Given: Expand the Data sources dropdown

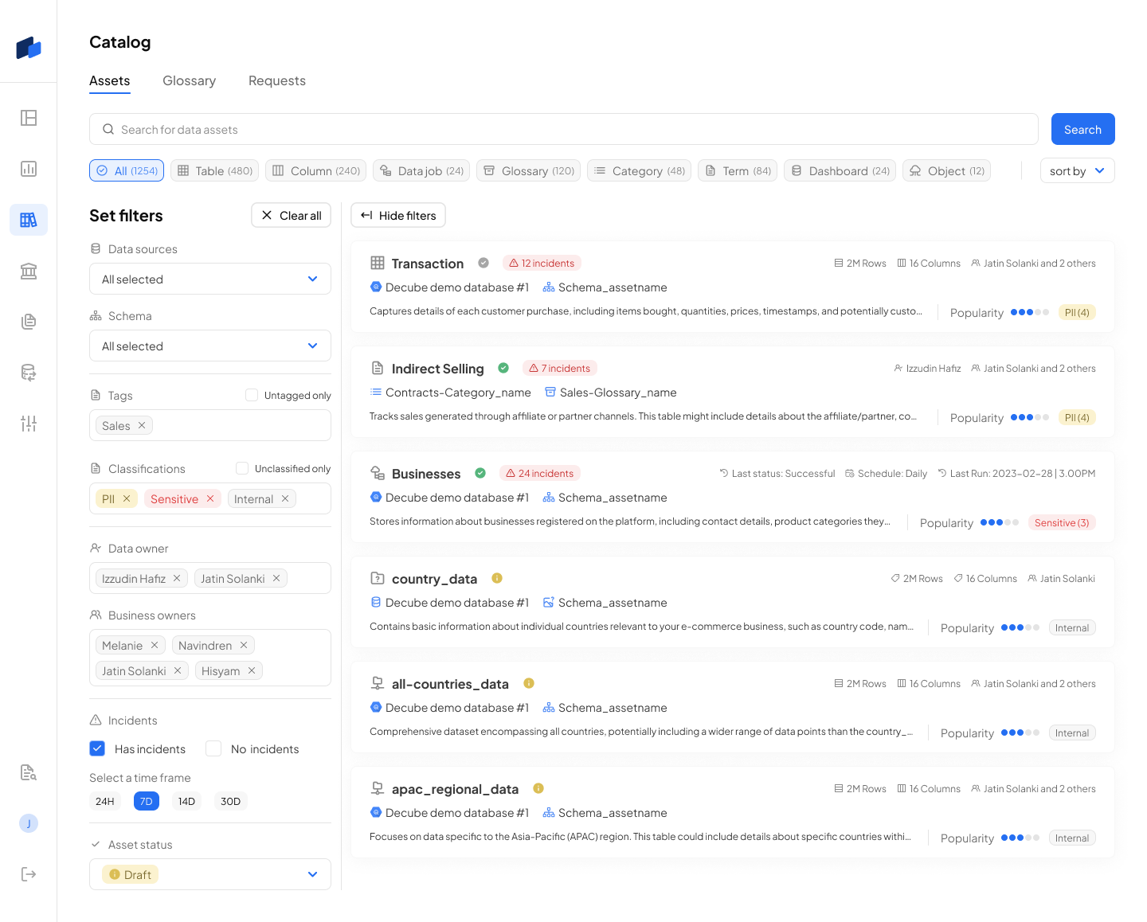Looking at the screenshot, I should pos(210,279).
